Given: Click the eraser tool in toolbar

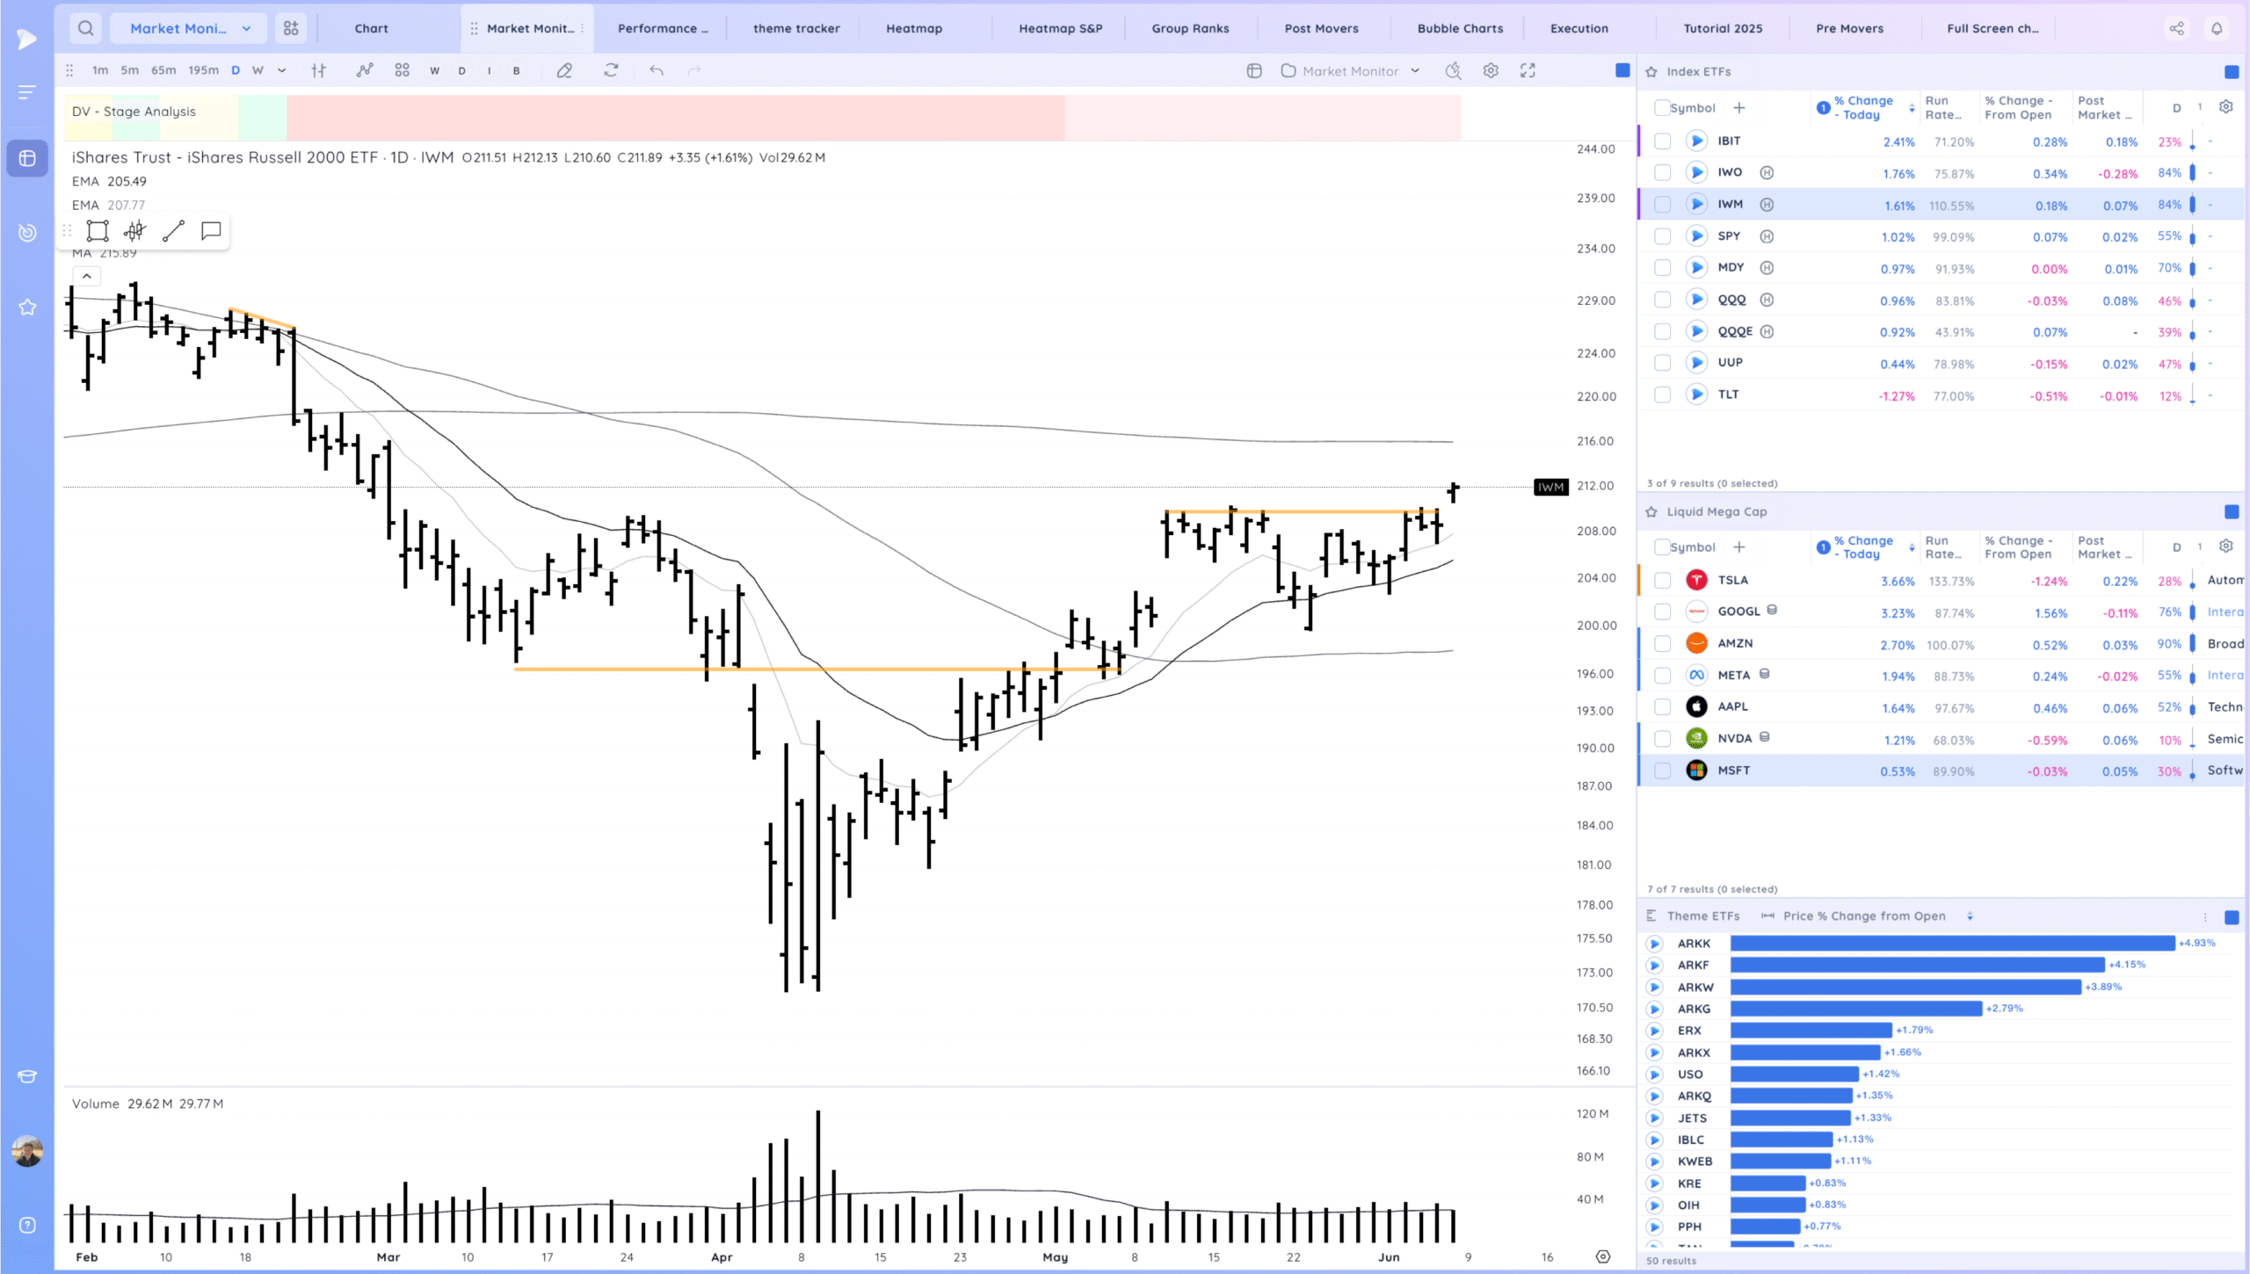Looking at the screenshot, I should pos(564,70).
